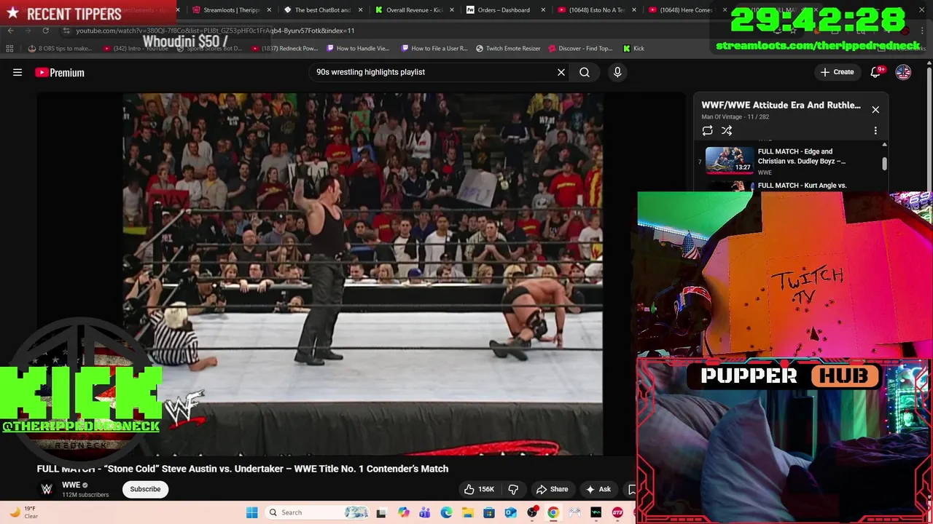Open the Twitch Emote Resizer bookmark

coord(508,49)
